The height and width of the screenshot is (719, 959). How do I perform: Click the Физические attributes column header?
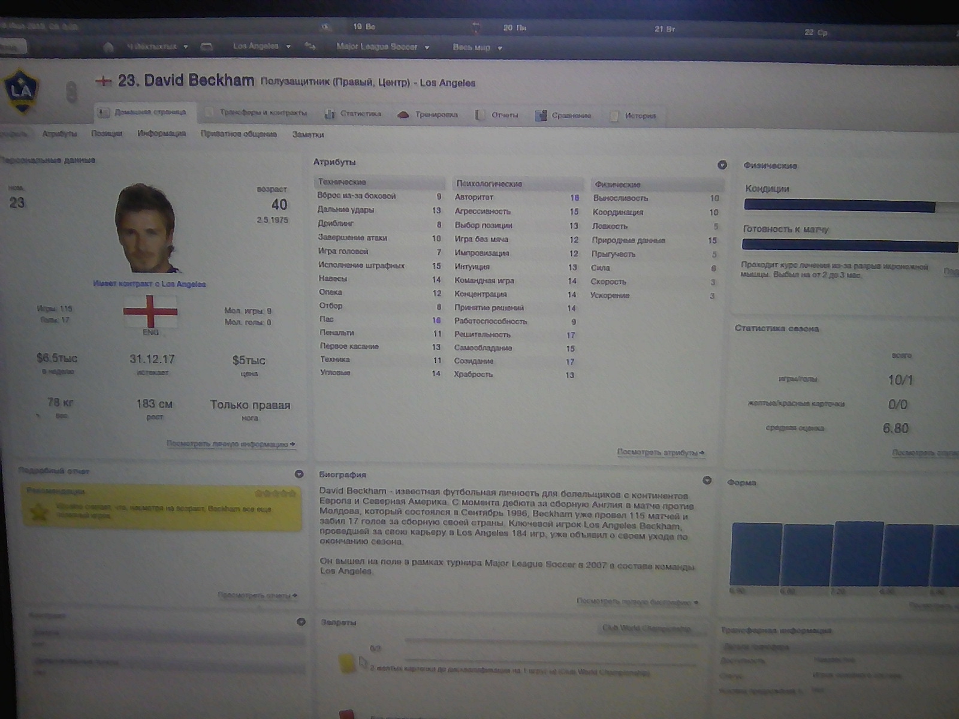tap(658, 185)
